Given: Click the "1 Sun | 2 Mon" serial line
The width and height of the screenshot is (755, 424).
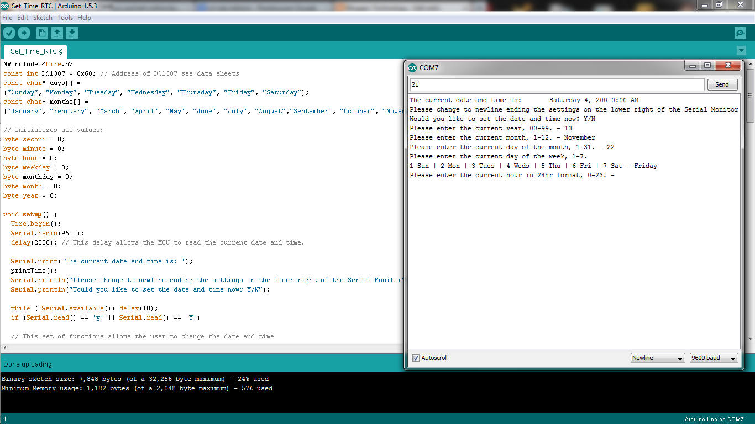Looking at the screenshot, I should [533, 166].
